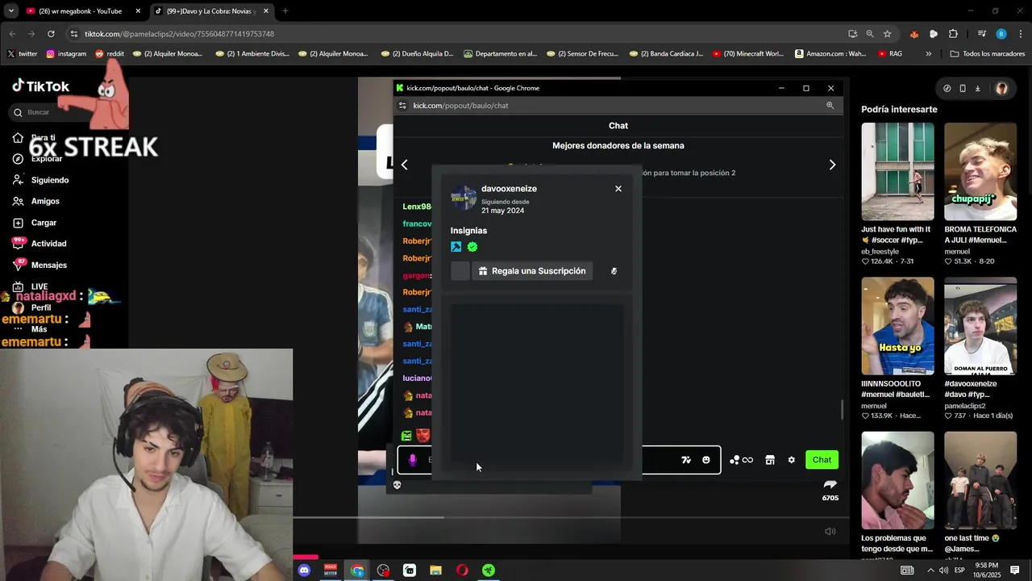Open Razer app from the taskbar
The image size is (1032, 581).
pos(489,571)
